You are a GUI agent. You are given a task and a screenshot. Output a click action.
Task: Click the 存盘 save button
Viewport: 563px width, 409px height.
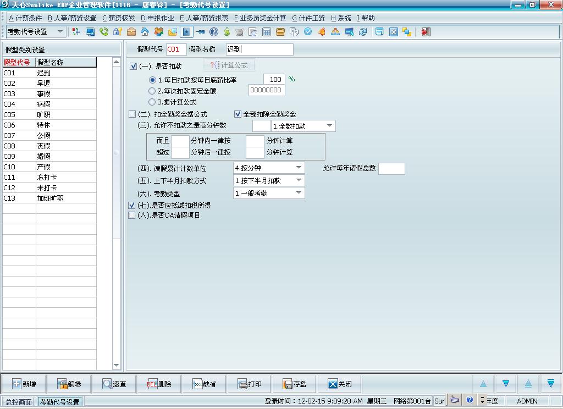coord(294,384)
